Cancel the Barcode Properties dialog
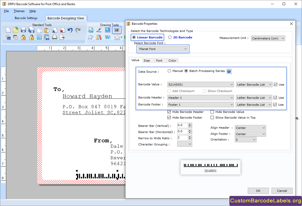Screen dimensions: 302x206 tap(282, 191)
